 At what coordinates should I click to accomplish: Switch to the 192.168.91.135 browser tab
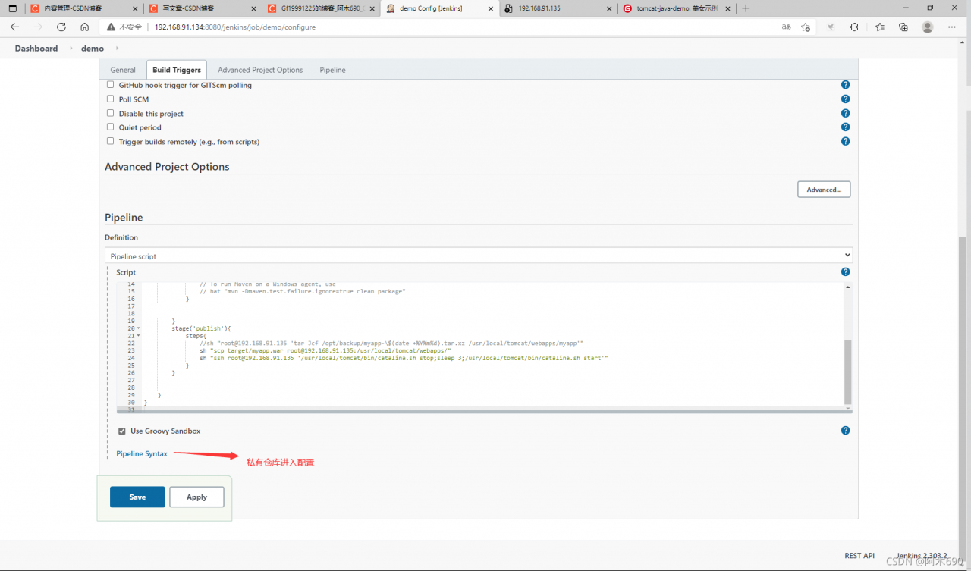point(558,8)
